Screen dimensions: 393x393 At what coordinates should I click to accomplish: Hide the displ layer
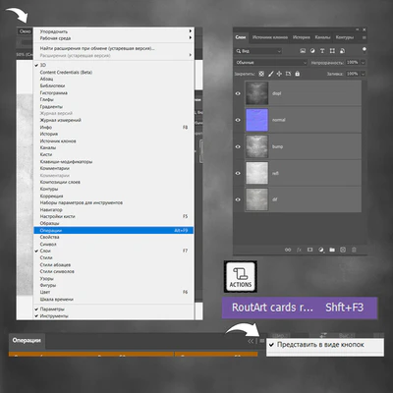tap(238, 93)
